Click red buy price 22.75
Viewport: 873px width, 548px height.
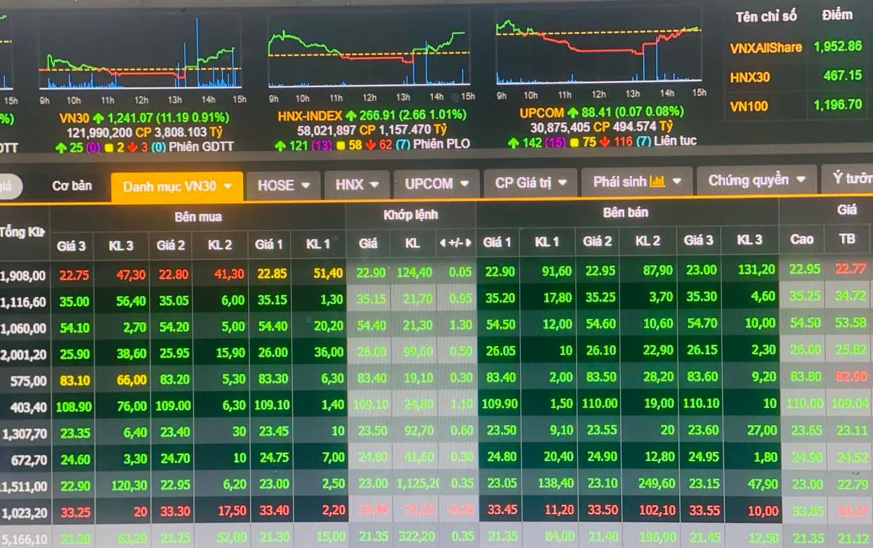73,275
